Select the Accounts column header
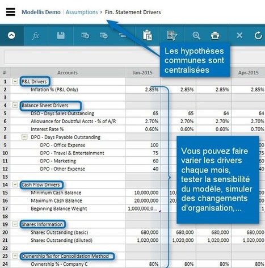This screenshot has height=268, width=265. point(68,73)
